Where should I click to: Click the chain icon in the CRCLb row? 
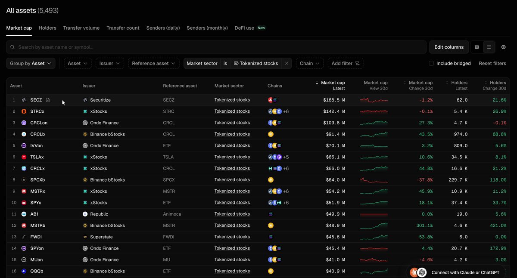tap(270, 134)
